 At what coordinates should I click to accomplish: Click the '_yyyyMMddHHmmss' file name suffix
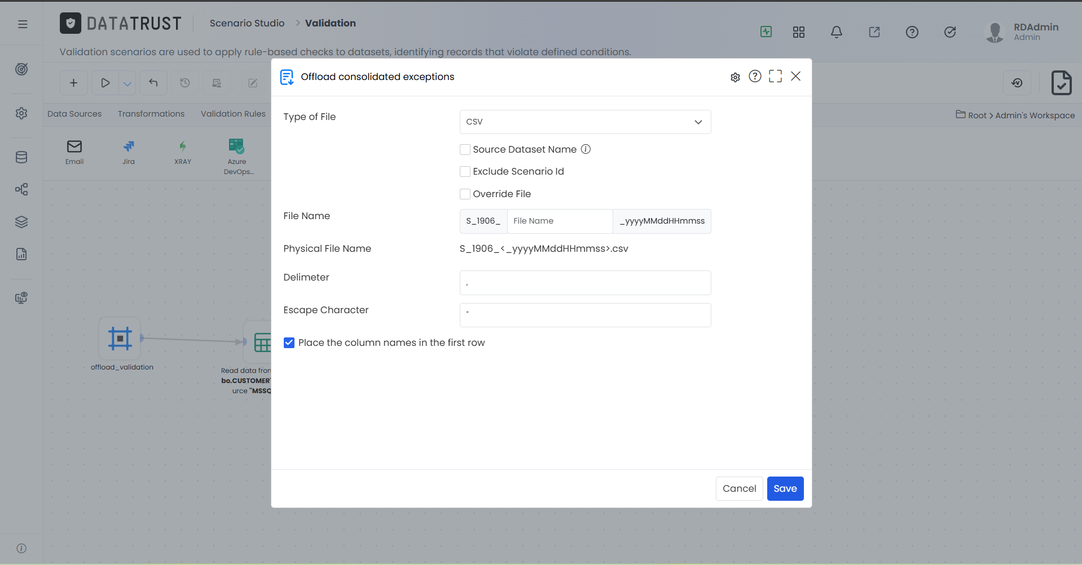662,221
